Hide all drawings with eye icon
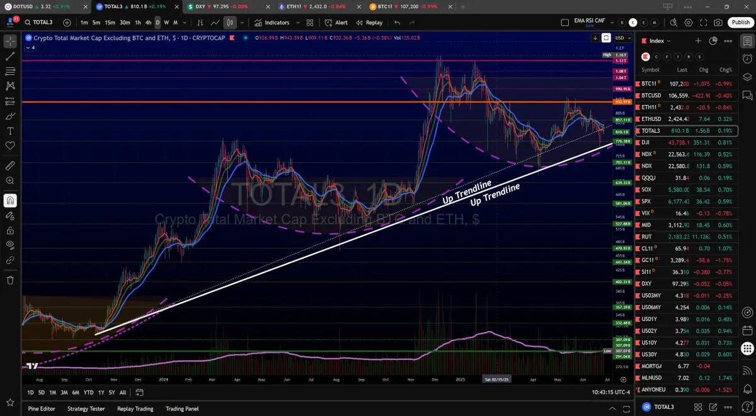The image size is (756, 416). click(x=10, y=245)
